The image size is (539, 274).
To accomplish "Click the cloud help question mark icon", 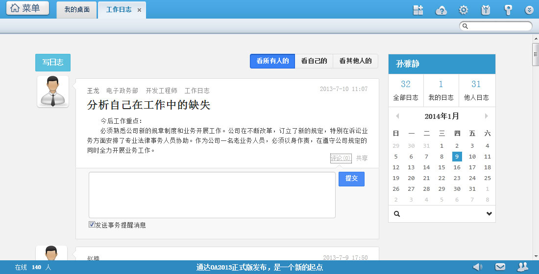I will [x=441, y=10].
